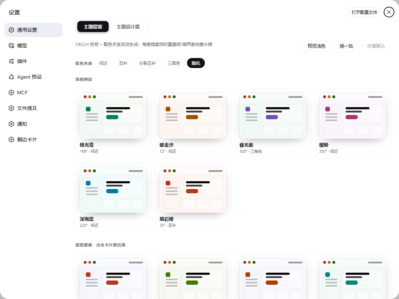This screenshot has height=299, width=399.
Task: Apply the 熔岩橙 theme preset
Action: (193, 197)
